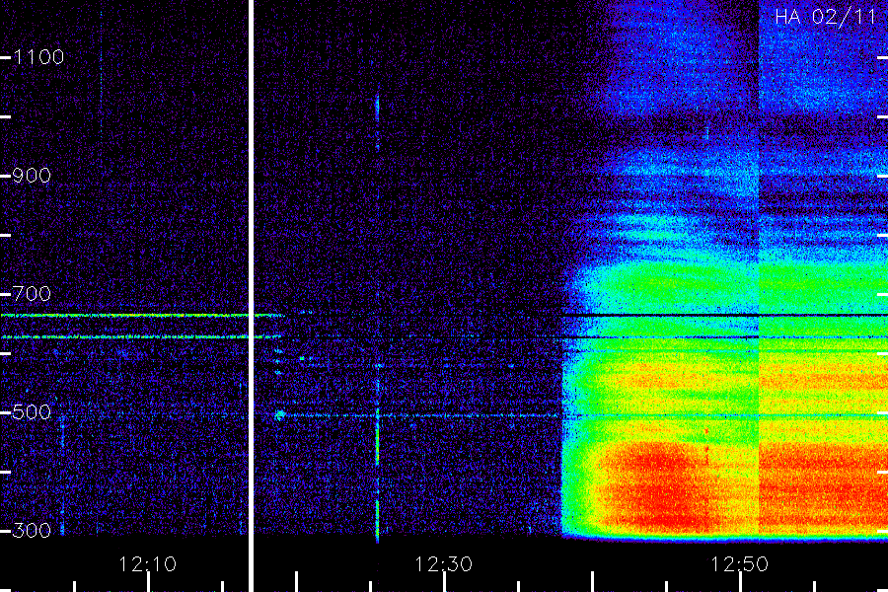The width and height of the screenshot is (888, 592).
Task: Click the 12:30 time axis label
Action: pos(443,564)
